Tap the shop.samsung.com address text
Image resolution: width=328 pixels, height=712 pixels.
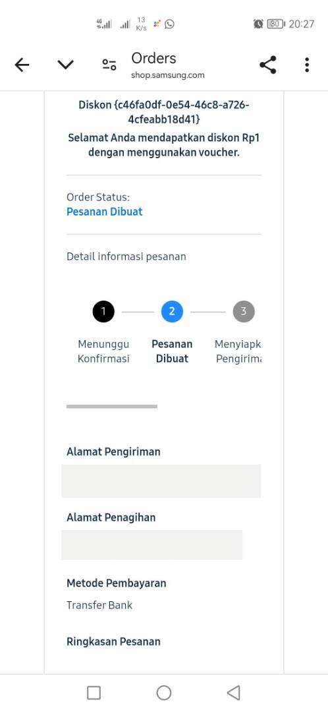click(168, 75)
